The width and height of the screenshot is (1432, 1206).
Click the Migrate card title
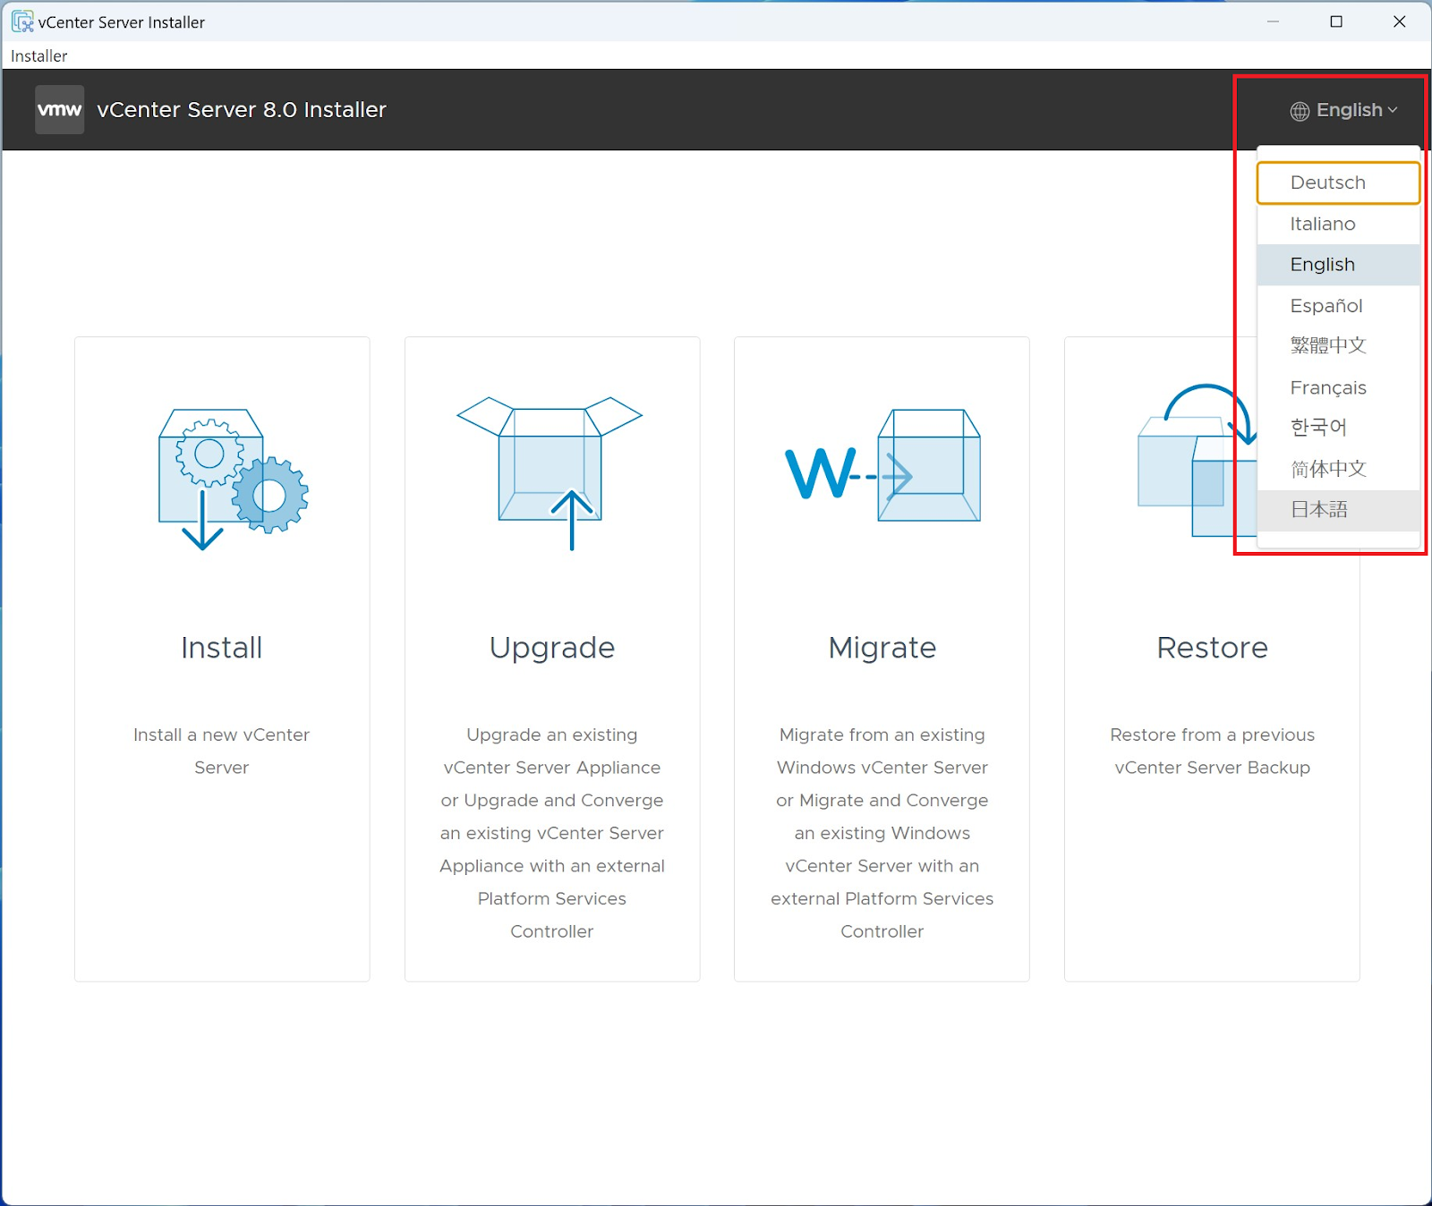point(882,648)
